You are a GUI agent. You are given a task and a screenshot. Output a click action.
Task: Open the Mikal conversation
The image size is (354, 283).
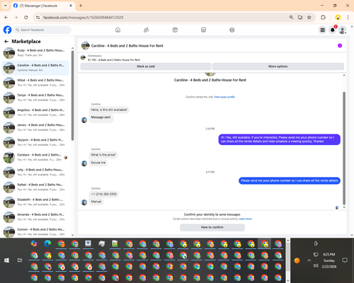pyautogui.click(x=35, y=83)
